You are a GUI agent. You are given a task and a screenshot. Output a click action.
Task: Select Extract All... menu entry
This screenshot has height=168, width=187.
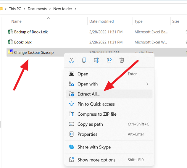coord(109,94)
